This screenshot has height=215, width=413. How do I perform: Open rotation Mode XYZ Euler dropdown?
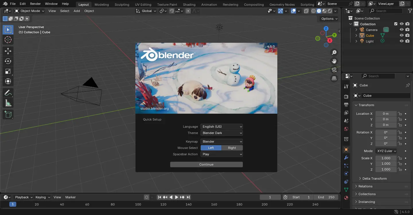[x=386, y=151]
